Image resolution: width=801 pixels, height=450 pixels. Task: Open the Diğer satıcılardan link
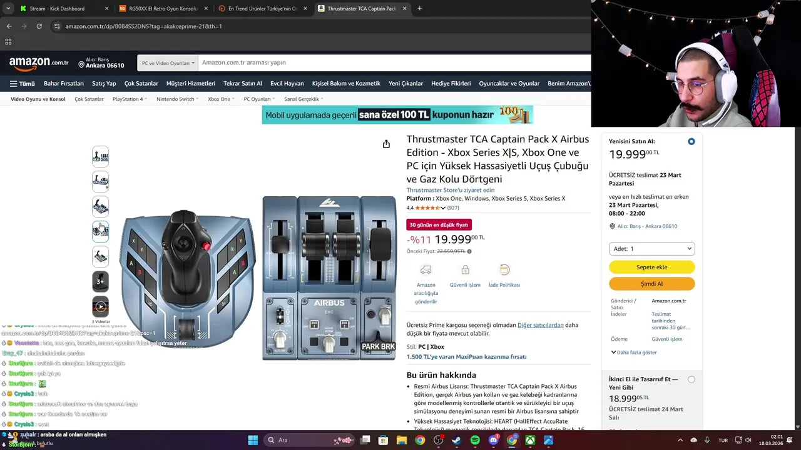pyautogui.click(x=541, y=325)
